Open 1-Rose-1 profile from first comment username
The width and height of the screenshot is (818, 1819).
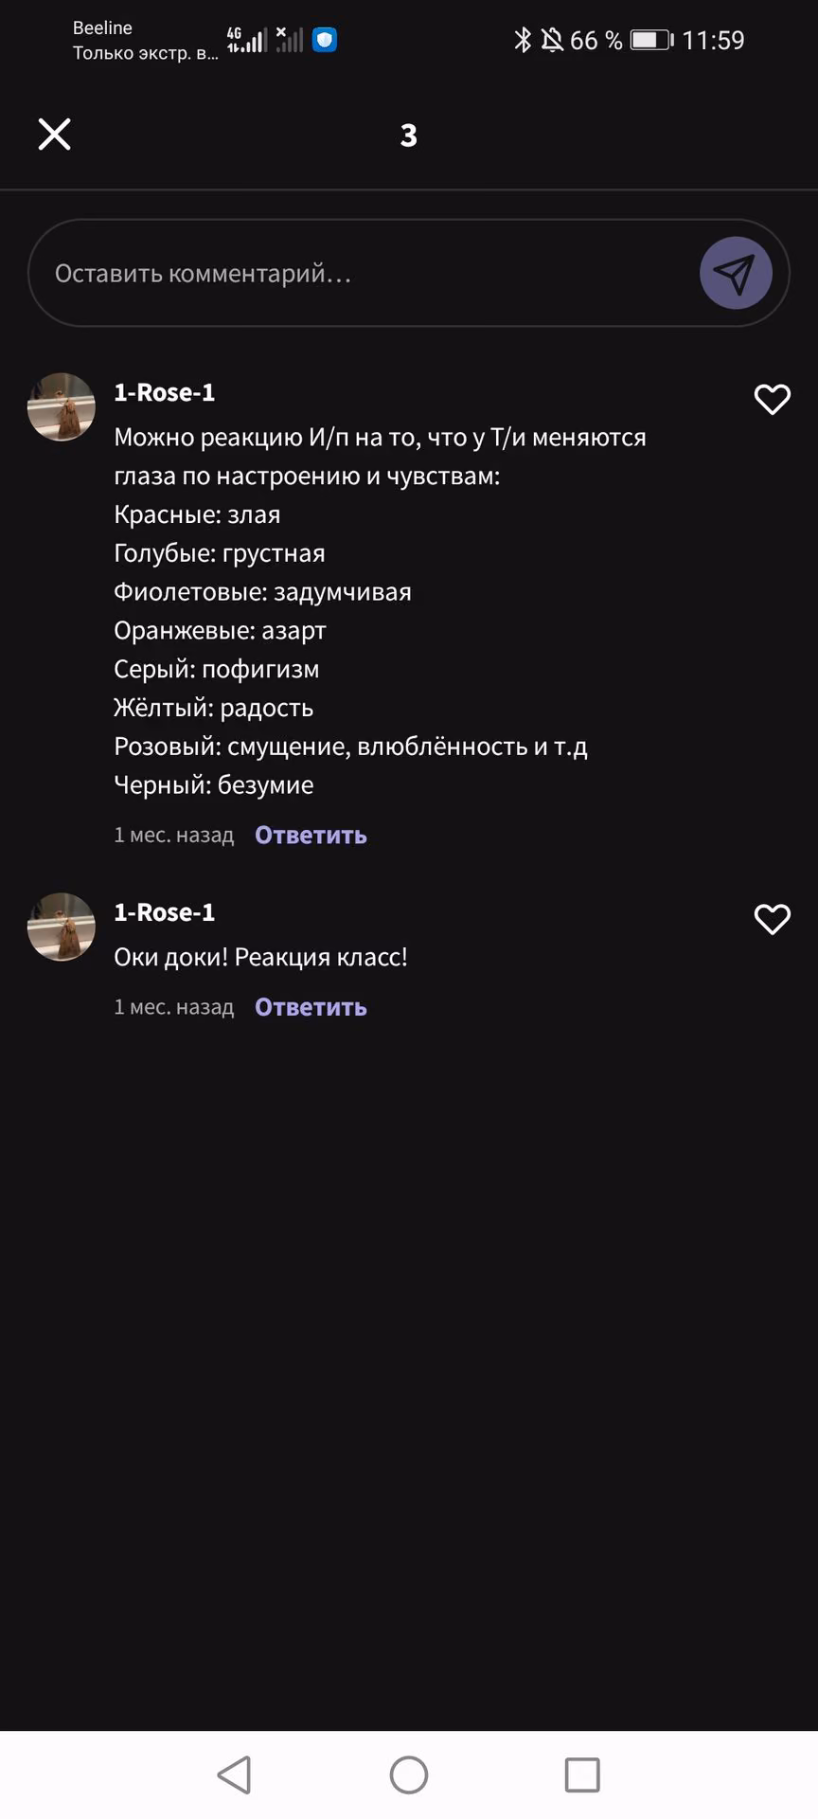(x=165, y=392)
